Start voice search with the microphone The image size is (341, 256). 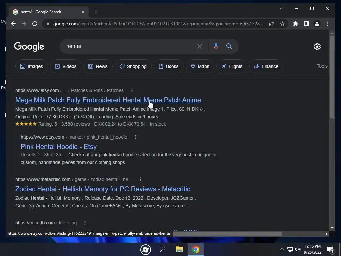coord(216,46)
